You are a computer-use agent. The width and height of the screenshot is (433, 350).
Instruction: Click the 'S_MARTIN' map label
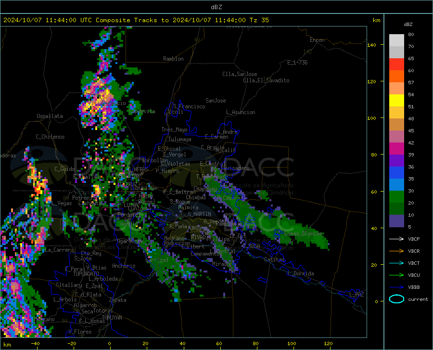(199, 214)
